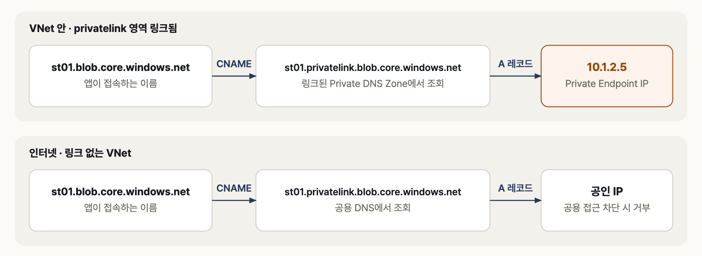Image resolution: width=702 pixels, height=256 pixels.
Task: Select the privatelink hostname above 'Private DNS Zone에서 조회'
Action: [x=373, y=68]
